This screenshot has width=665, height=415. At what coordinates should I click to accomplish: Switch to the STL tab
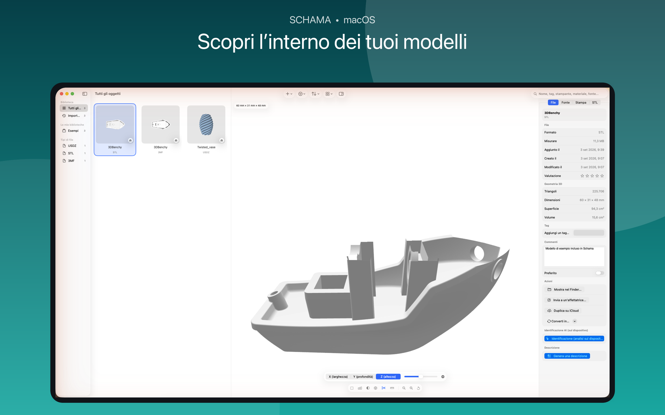point(595,103)
